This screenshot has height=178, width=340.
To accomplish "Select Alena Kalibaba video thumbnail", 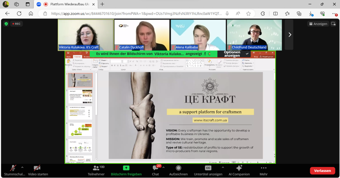I will click(198, 35).
